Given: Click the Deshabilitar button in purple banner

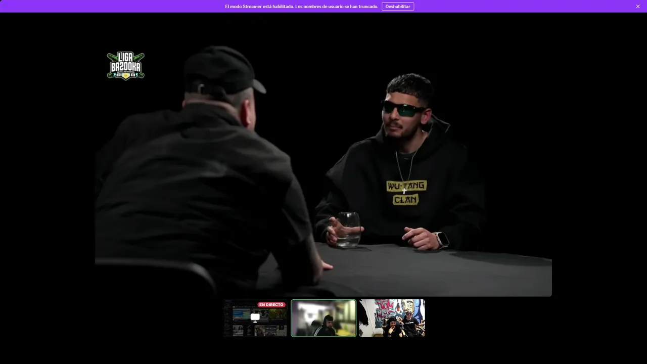Looking at the screenshot, I should [x=398, y=7].
